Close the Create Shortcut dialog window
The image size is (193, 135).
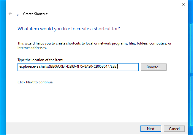pyautogui.click(x=183, y=5)
